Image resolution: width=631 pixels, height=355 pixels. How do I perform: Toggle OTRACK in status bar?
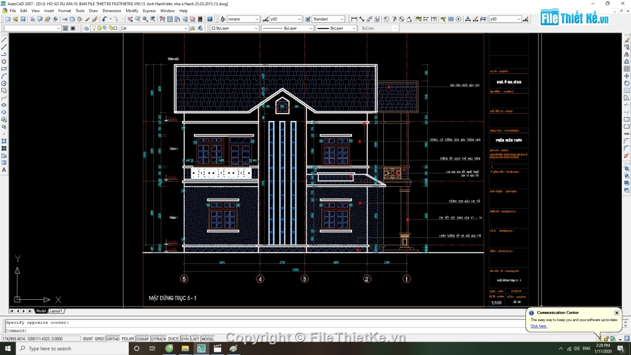coord(159,339)
